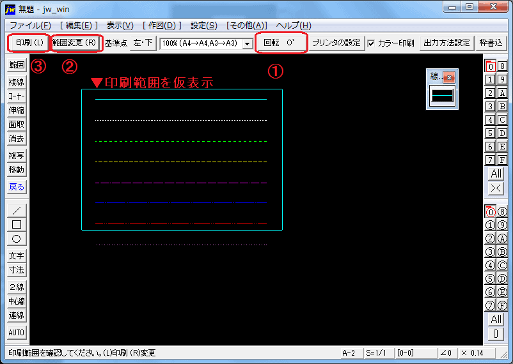Open the scale S=1/1 status bar selector
The image size is (513, 364).
click(x=377, y=353)
